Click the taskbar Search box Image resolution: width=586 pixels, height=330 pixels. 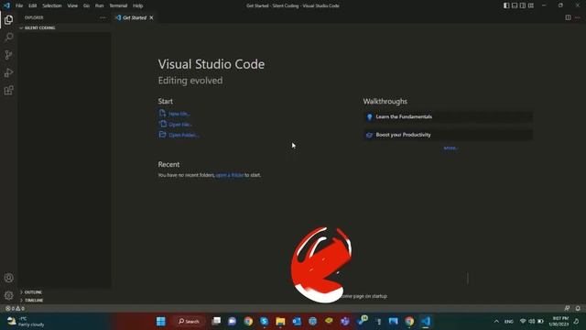point(189,321)
